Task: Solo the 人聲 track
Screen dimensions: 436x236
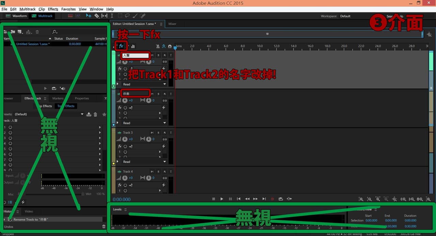Action: (158, 55)
